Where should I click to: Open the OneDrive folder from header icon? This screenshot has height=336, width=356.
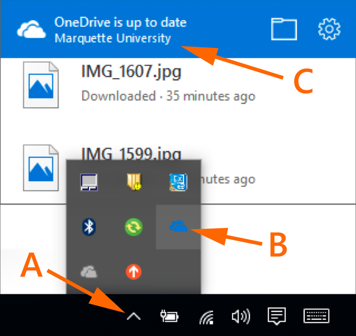[284, 29]
